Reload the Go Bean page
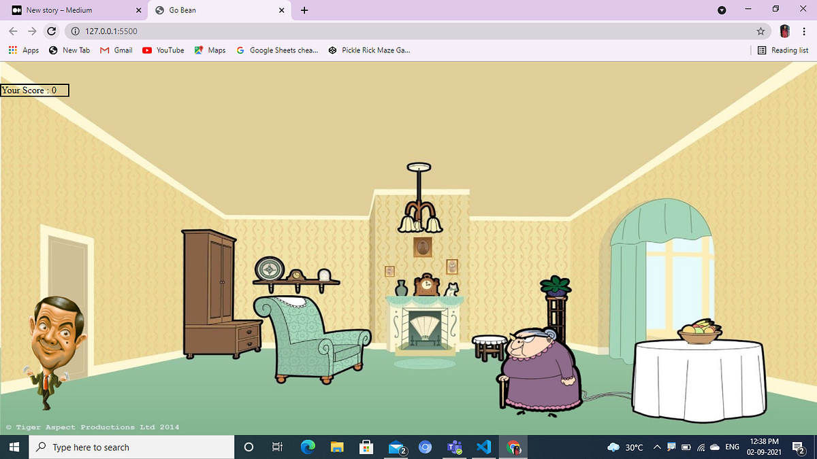Image resolution: width=817 pixels, height=459 pixels. (x=52, y=31)
